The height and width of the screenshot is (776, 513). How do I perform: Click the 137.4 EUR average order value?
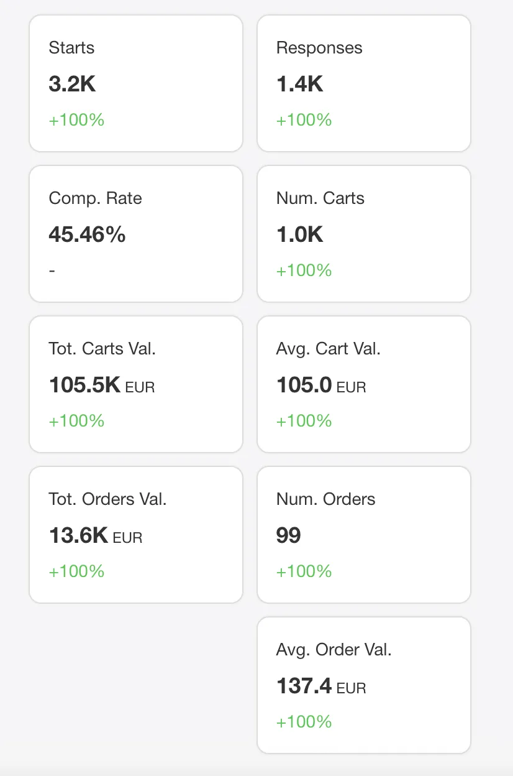[320, 686]
